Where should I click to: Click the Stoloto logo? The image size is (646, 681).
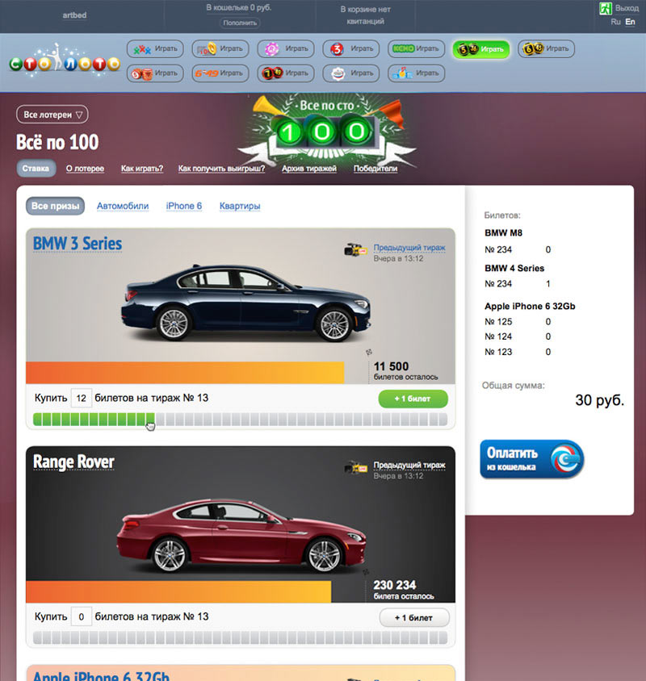click(x=65, y=63)
